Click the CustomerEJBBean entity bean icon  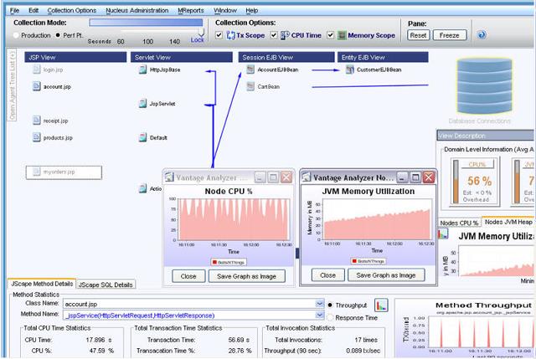pos(350,69)
